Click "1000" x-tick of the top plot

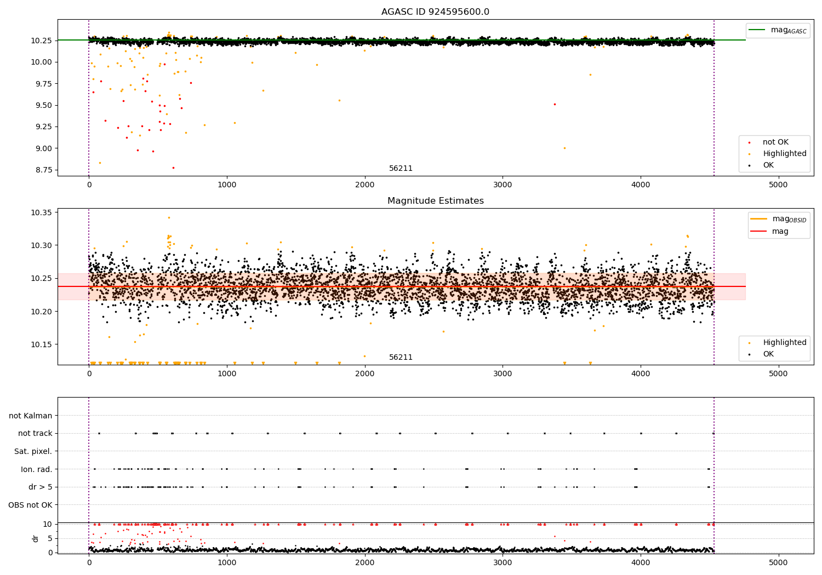click(227, 185)
